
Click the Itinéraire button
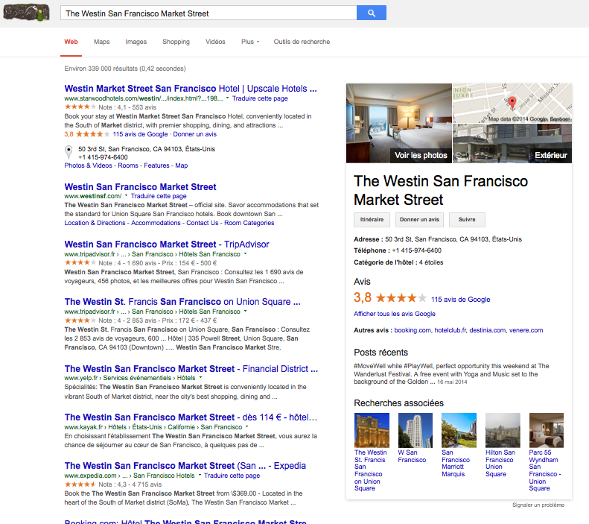pyautogui.click(x=372, y=220)
